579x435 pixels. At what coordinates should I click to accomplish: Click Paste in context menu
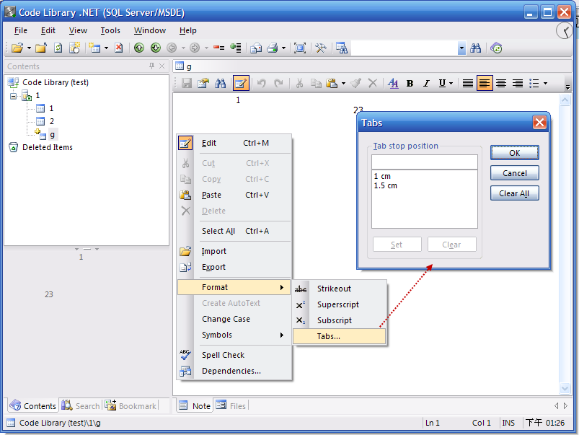(x=235, y=195)
